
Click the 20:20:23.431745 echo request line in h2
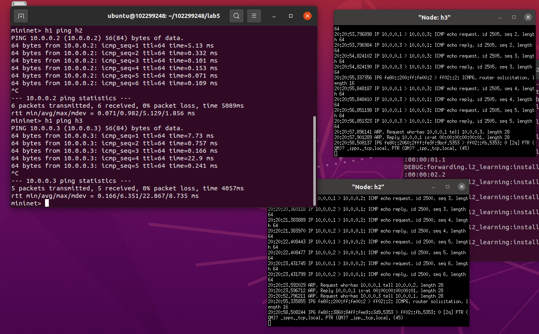pos(368,266)
